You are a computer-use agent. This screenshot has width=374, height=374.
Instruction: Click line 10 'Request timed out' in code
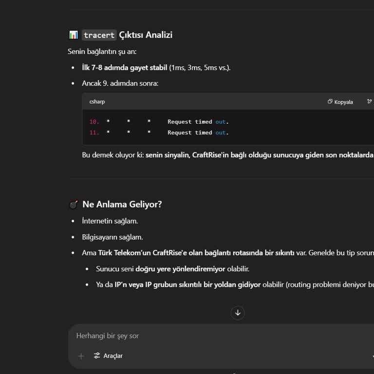tap(198, 122)
